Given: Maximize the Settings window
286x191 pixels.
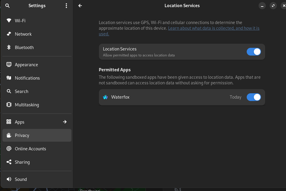Looking at the screenshot, I should click(273, 6).
